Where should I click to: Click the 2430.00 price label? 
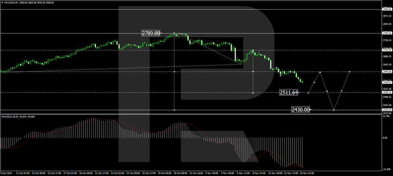[x=300, y=109]
